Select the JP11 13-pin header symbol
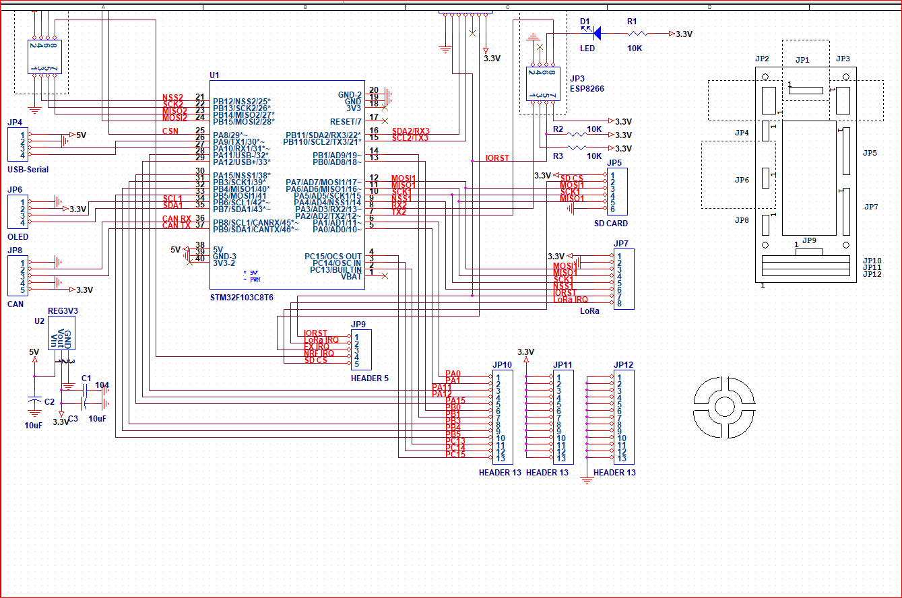This screenshot has width=902, height=598. pos(563,418)
